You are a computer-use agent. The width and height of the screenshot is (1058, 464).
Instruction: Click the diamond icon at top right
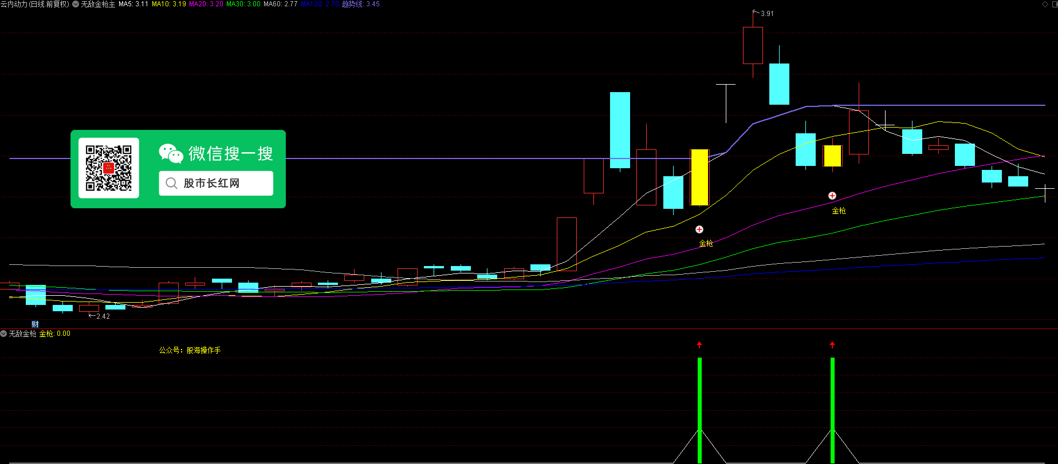click(x=1045, y=4)
